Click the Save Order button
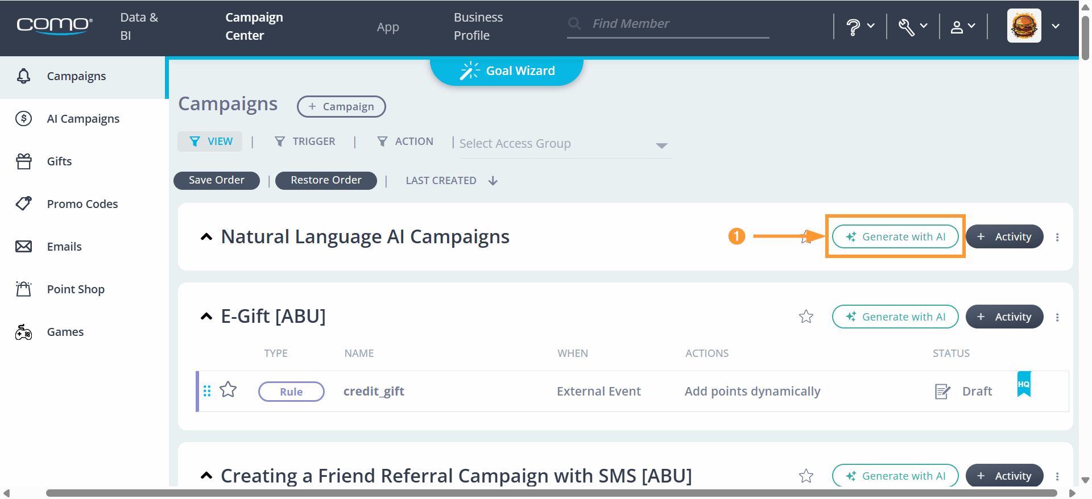Viewport: 1092px width, 499px height. coord(217,180)
